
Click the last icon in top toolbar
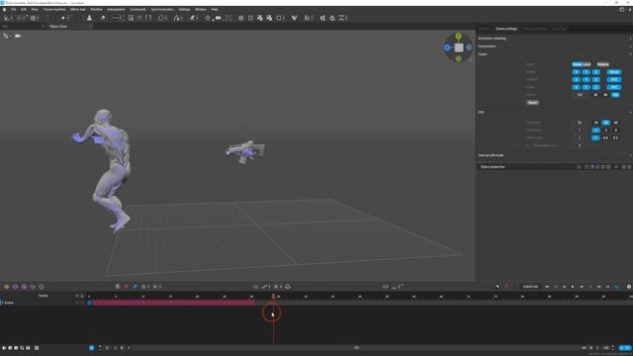click(343, 18)
